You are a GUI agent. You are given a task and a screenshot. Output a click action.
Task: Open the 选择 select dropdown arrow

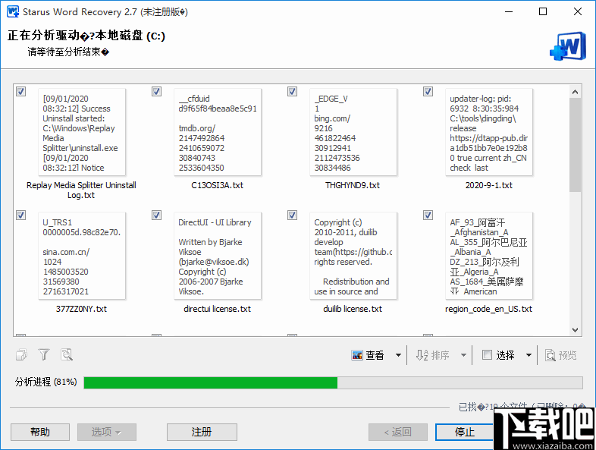pyautogui.click(x=529, y=355)
